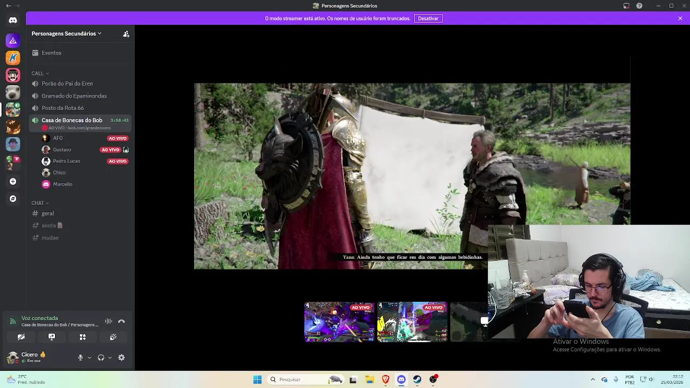The image size is (690, 388).
Task: Open the voice connection signal icon
Action: click(x=12, y=321)
